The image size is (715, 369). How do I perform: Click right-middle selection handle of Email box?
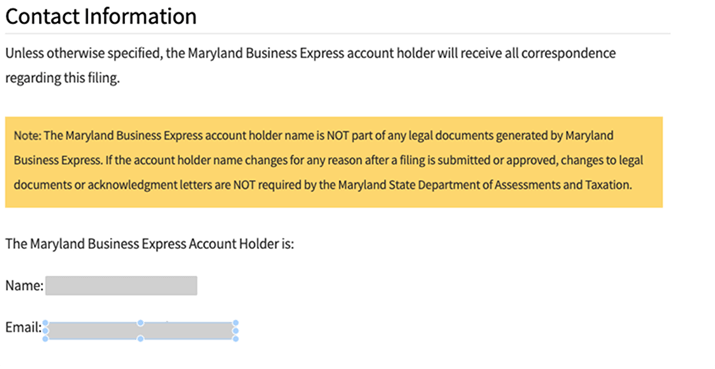[235, 331]
